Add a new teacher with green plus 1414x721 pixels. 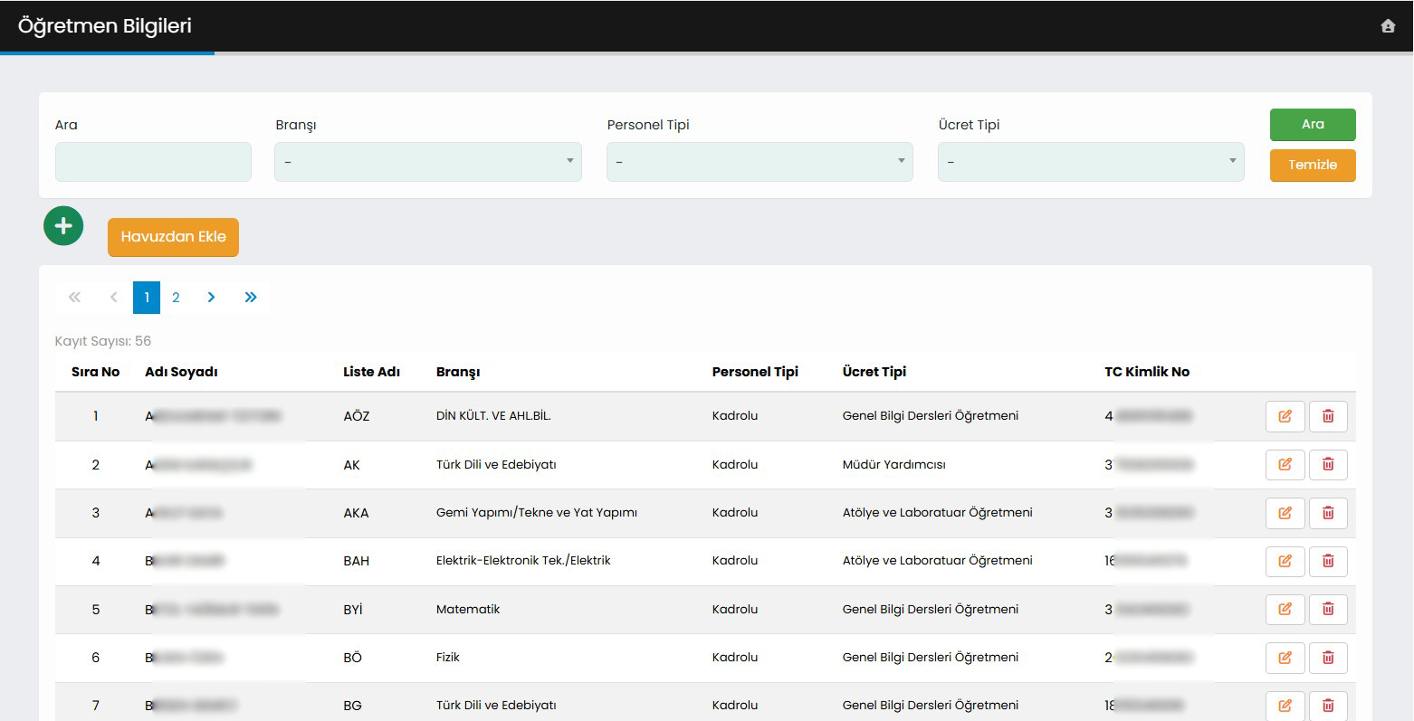pos(63,226)
